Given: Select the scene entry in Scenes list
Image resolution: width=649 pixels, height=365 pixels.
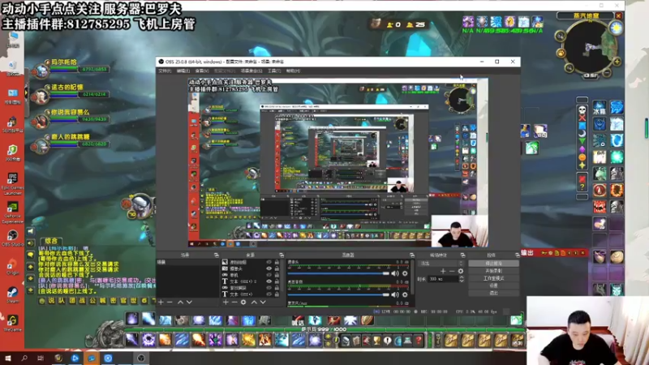Looking at the screenshot, I should 187,262.
